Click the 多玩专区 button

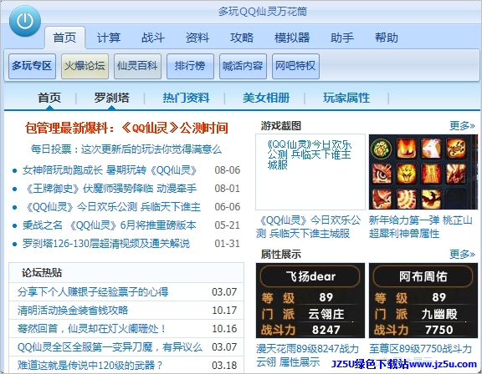point(32,66)
